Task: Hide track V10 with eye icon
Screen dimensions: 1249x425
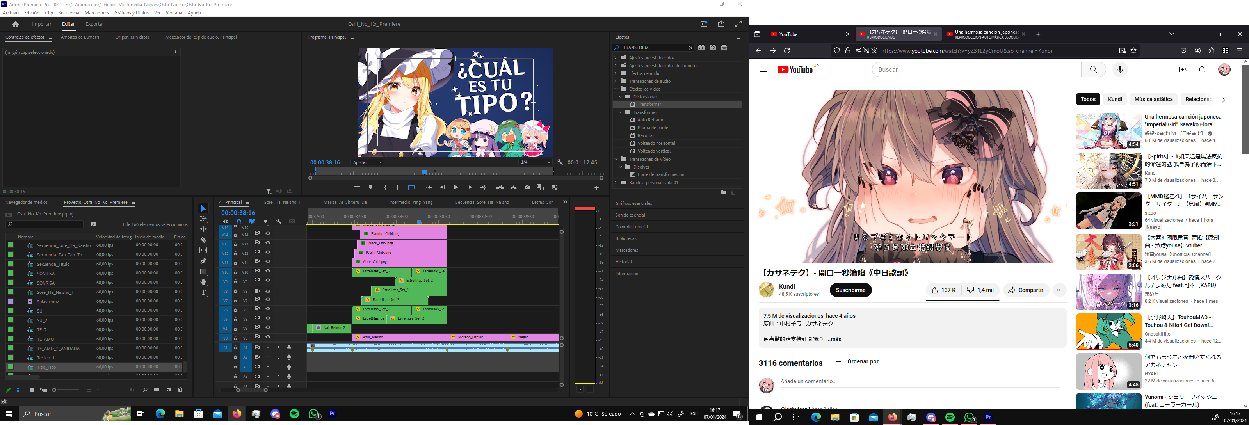Action: tap(268, 271)
